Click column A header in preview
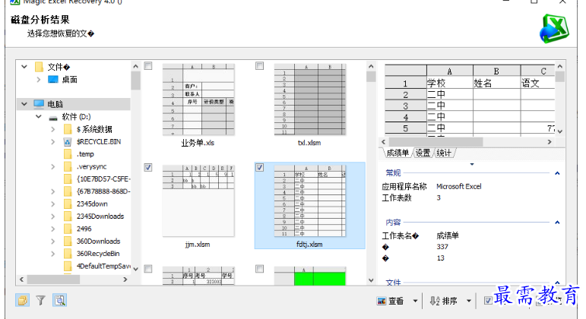Viewport: 586px width, 319px height. pos(450,71)
